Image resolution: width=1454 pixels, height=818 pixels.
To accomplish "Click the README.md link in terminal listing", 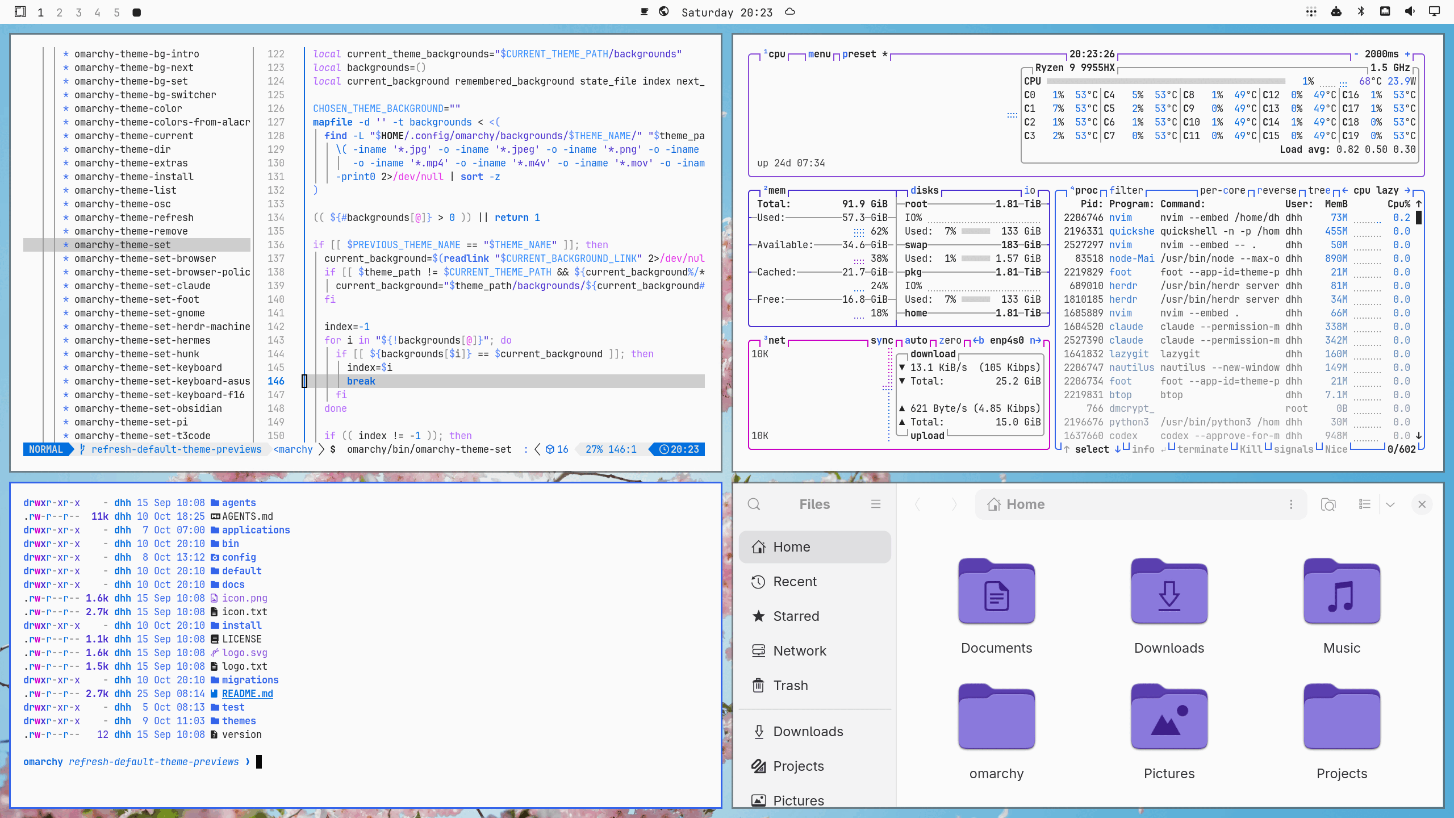I will click(248, 694).
